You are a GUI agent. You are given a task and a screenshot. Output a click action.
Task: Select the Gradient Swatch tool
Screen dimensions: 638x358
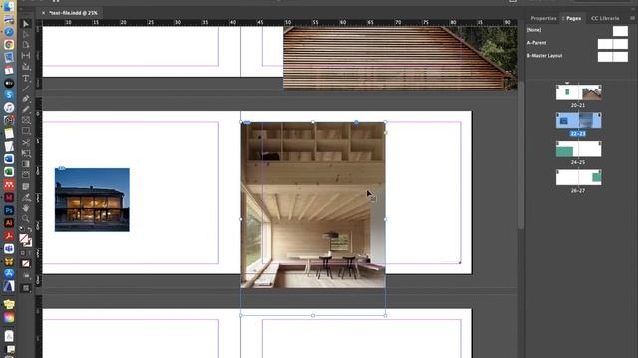pos(26,164)
